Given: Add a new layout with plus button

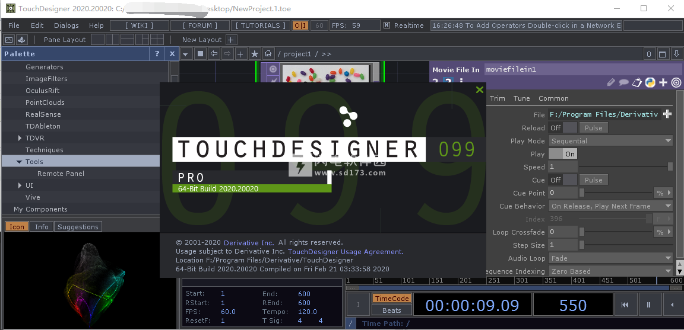Looking at the screenshot, I should coord(231,40).
